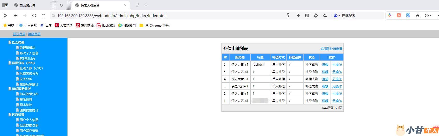Go to the browser home page icon
Viewport: 439px width, 136px height.
pos(44,16)
